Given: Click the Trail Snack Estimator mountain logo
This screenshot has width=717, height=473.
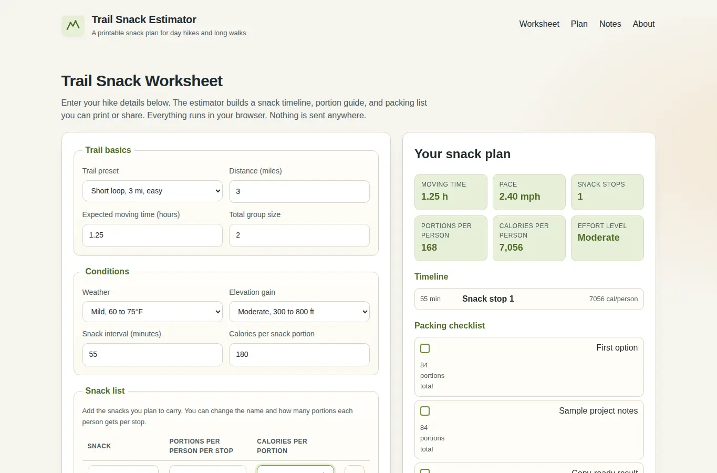Looking at the screenshot, I should [72, 25].
